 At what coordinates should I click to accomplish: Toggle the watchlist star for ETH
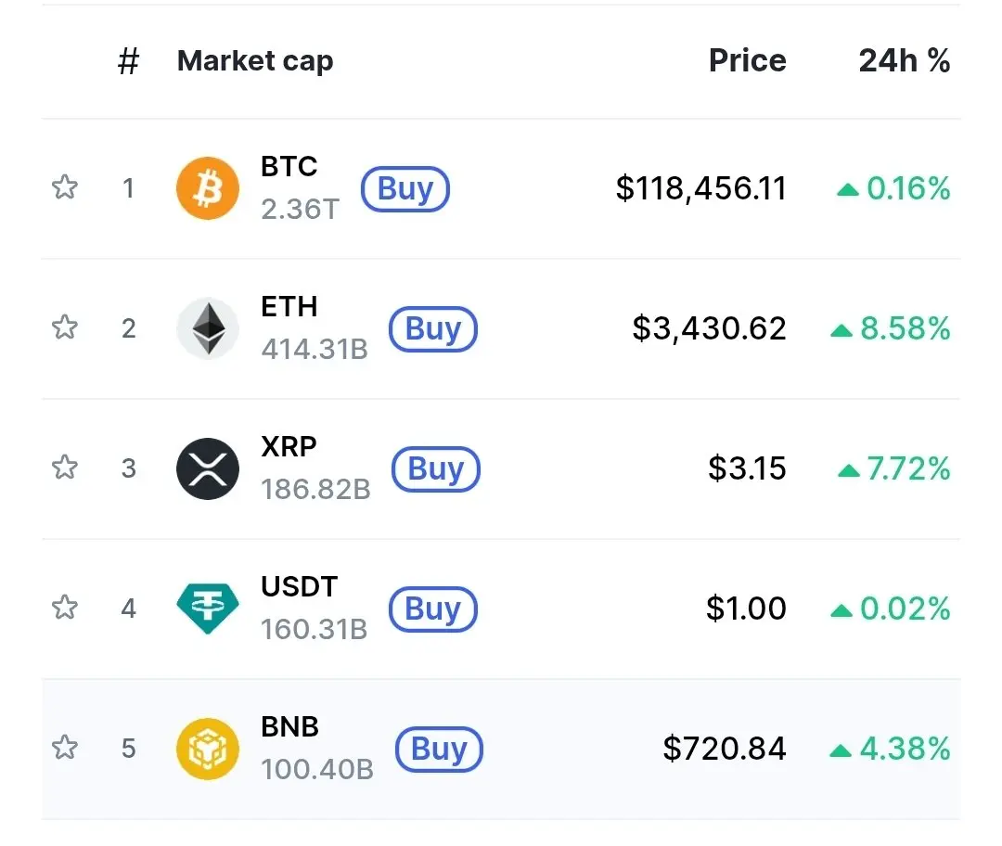tap(64, 327)
